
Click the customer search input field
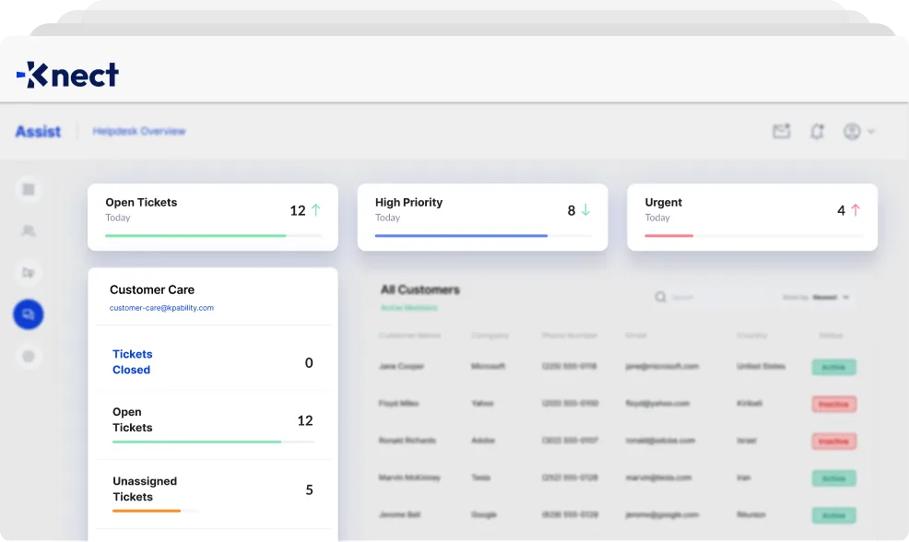point(714,298)
